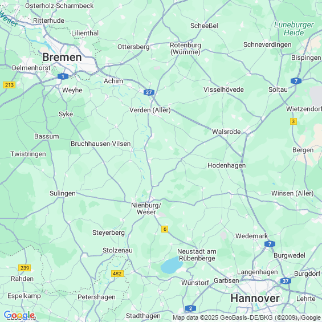Click the A7 shield near Wedemark
322x322 pixels.
[270, 244]
